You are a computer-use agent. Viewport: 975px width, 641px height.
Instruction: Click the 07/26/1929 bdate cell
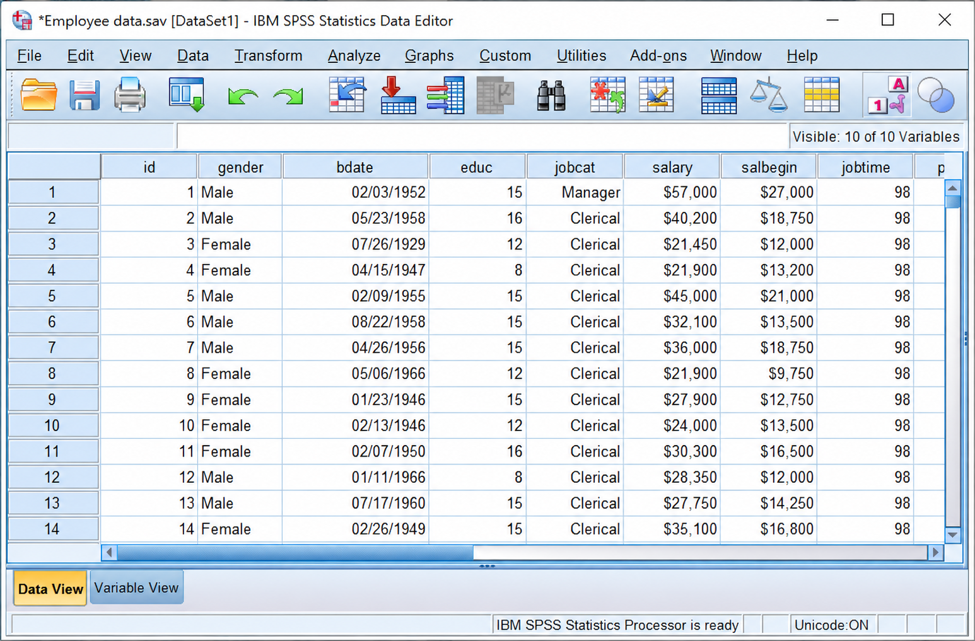pyautogui.click(x=355, y=245)
